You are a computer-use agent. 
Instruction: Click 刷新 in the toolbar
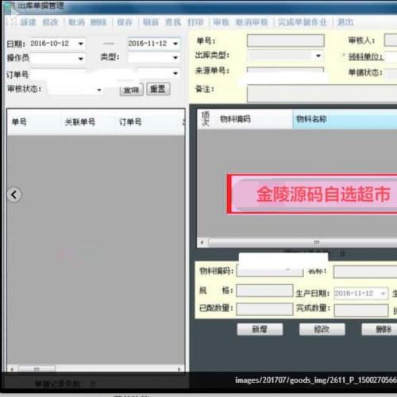(151, 22)
